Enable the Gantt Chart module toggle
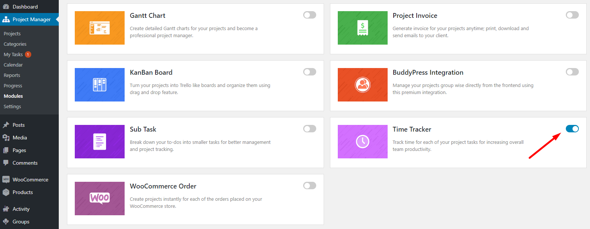 310,15
